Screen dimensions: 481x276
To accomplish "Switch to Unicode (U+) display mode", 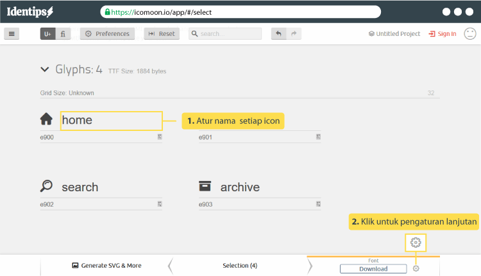I will [47, 34].
